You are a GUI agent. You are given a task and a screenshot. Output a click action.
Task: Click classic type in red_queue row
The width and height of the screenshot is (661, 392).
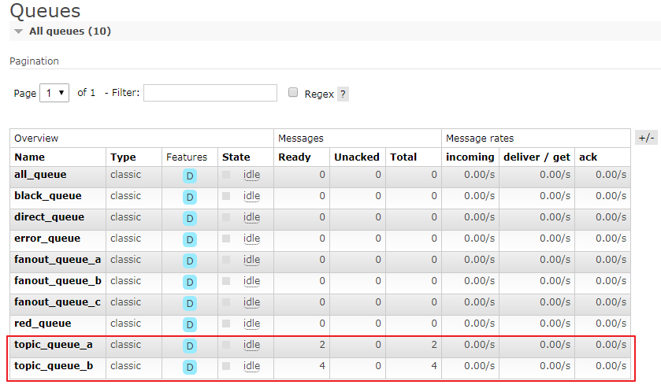pos(125,324)
